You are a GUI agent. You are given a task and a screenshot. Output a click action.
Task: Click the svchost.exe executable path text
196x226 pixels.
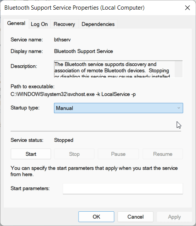(x=73, y=94)
